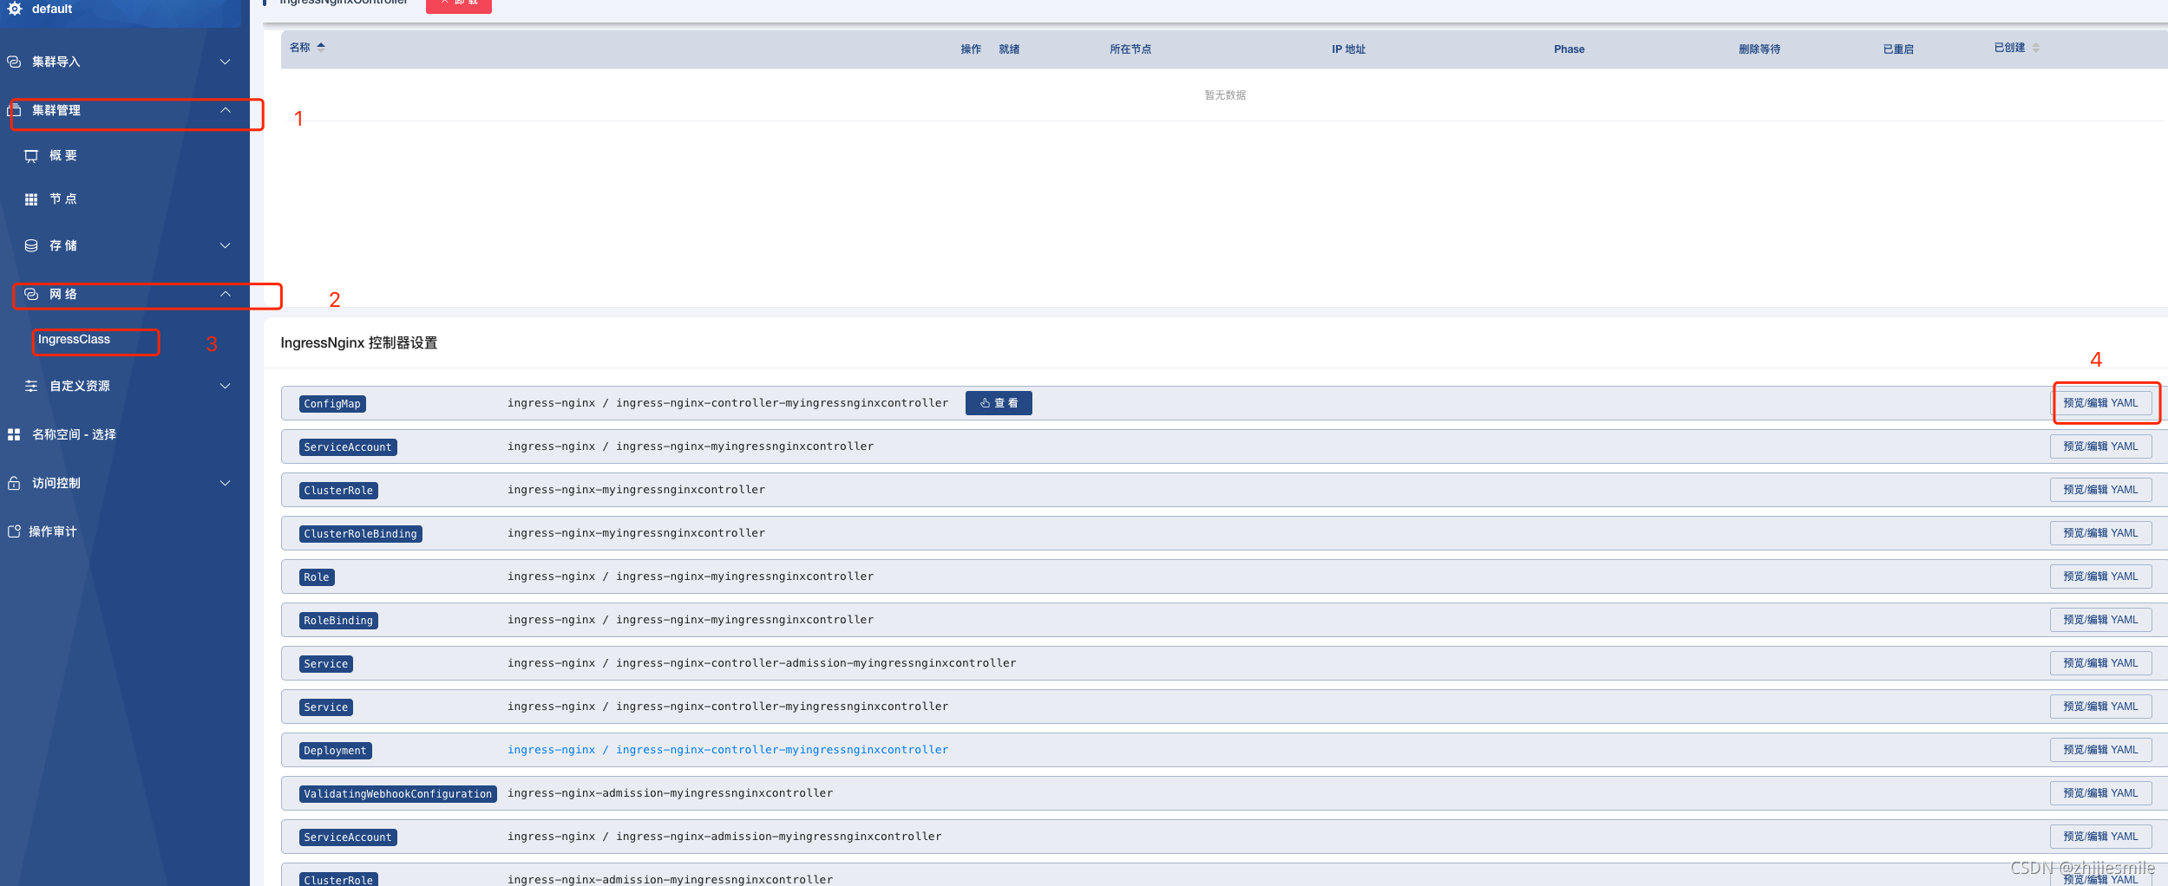Click the 节点 grid icon
This screenshot has height=886, width=2168.
(x=31, y=199)
